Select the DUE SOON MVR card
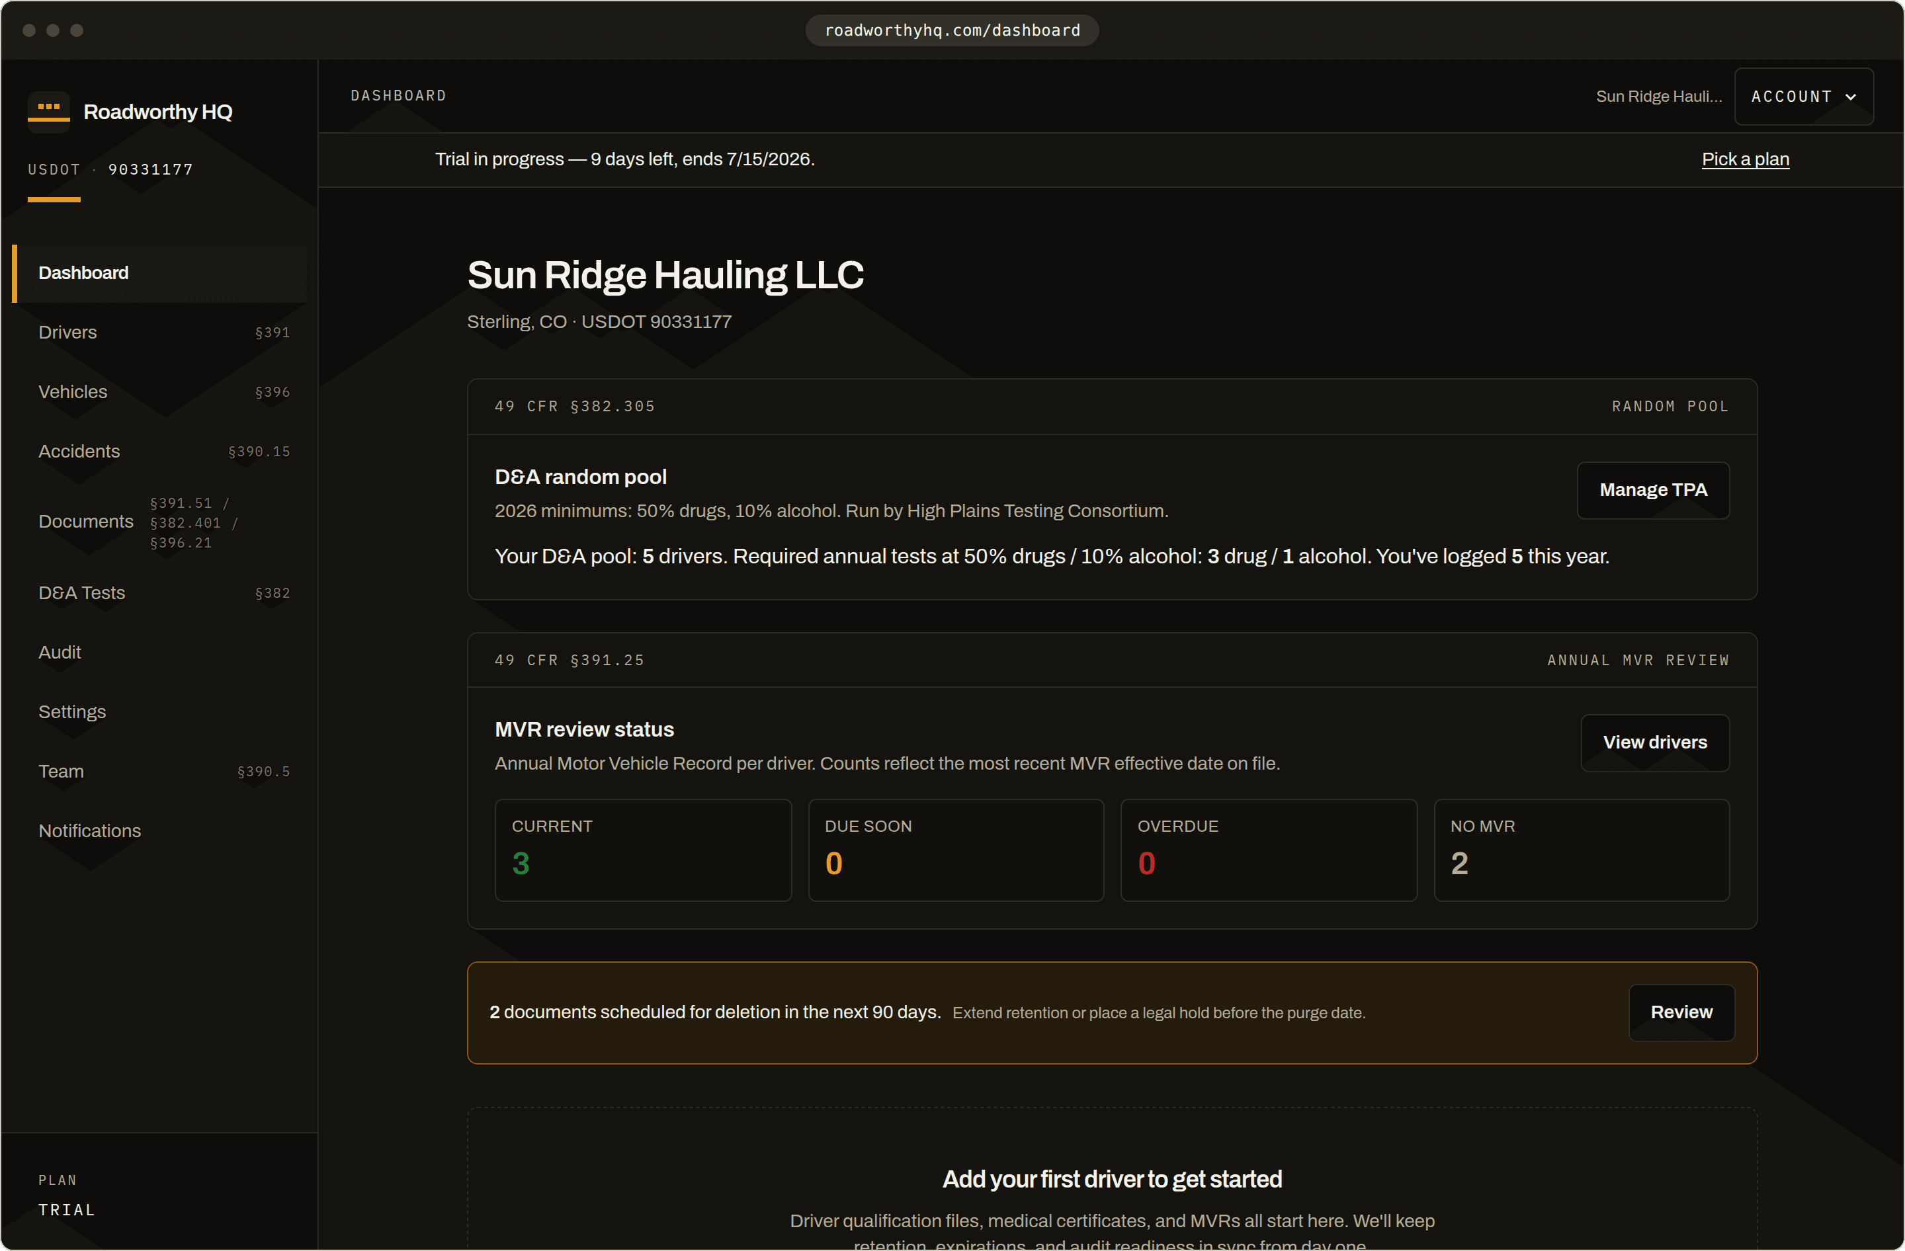 click(x=956, y=850)
